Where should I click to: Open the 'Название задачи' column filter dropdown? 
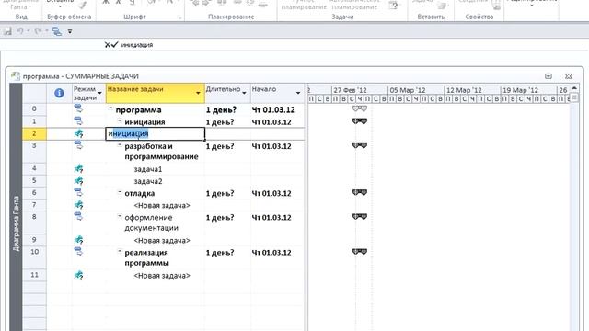198,93
